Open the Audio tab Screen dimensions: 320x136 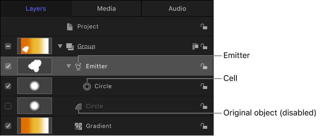(x=177, y=9)
